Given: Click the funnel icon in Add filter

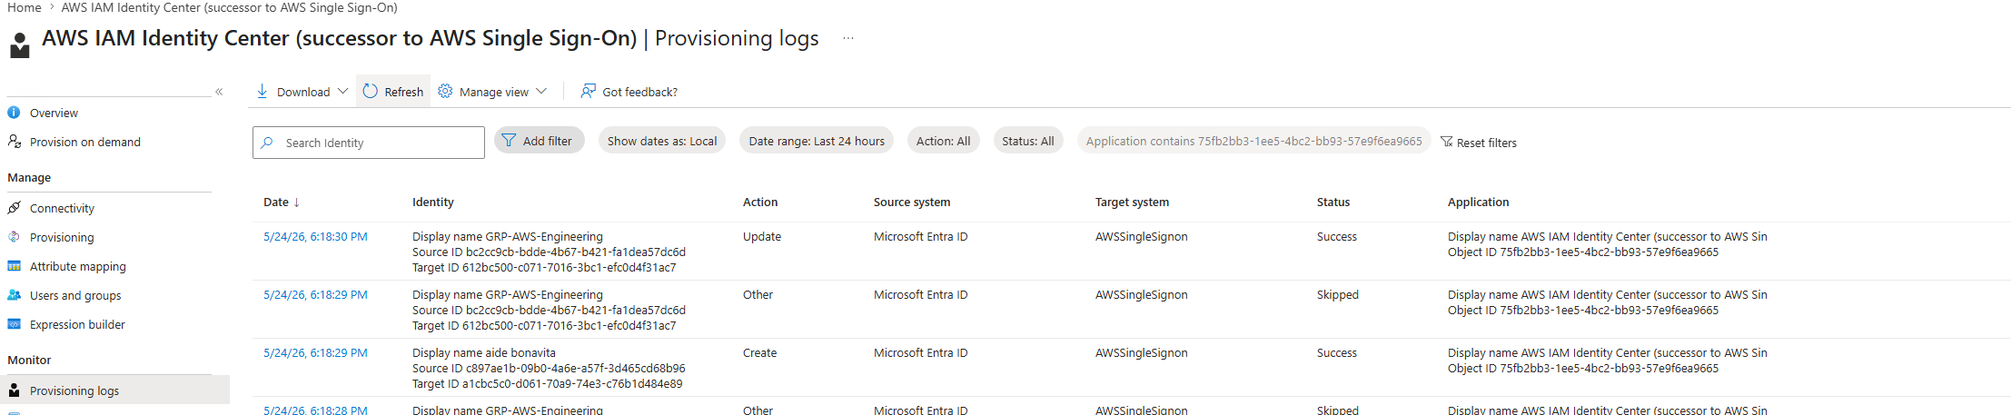Looking at the screenshot, I should click(509, 141).
